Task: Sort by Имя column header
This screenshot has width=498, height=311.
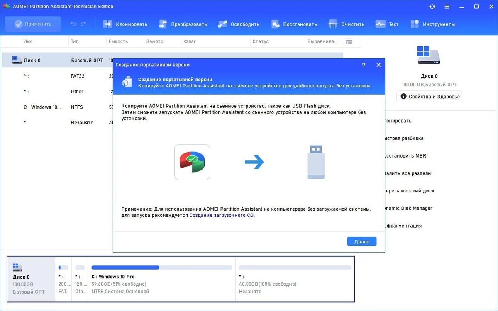Action: tap(28, 41)
